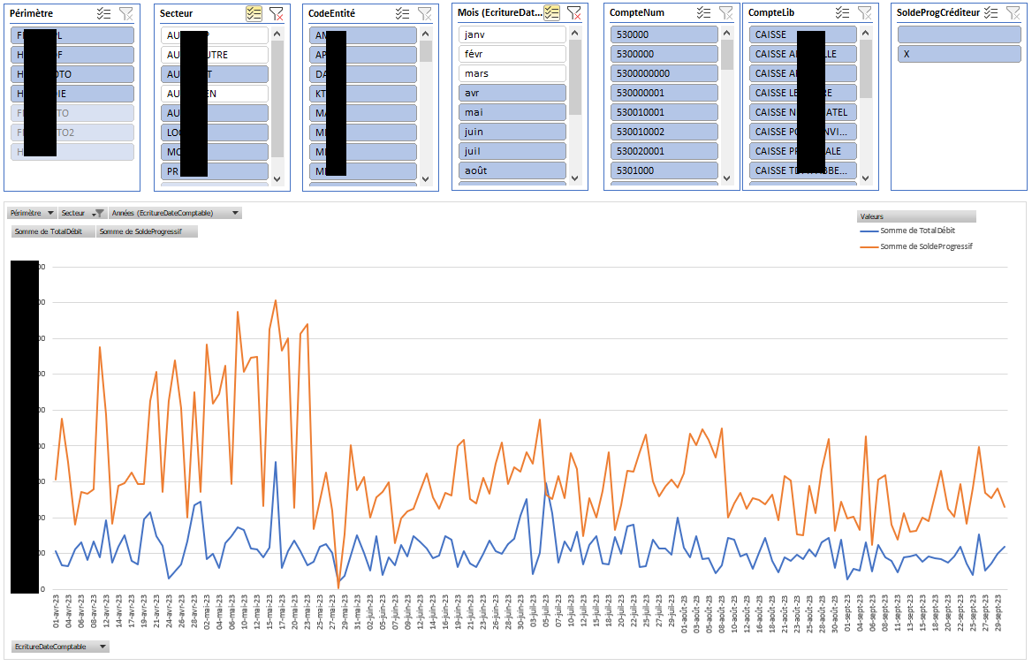Select account 5301000 in the CompteNum slicer

click(664, 170)
